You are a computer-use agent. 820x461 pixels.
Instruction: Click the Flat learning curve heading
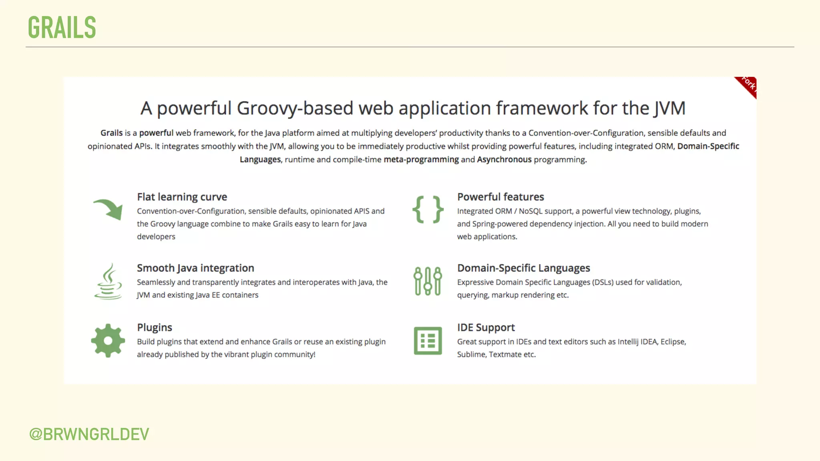click(x=182, y=197)
